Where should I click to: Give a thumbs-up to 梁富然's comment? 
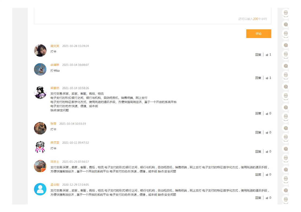[267, 114]
